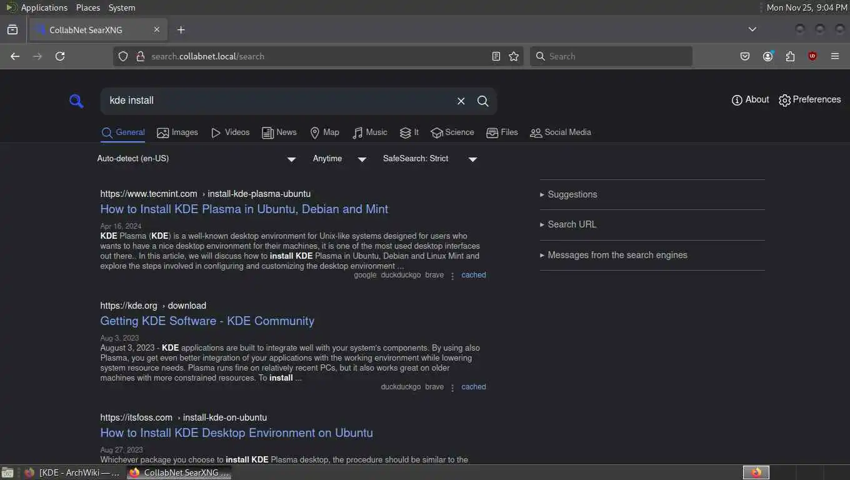Switch to Science category
Viewport: 850px width, 480px height.
452,132
